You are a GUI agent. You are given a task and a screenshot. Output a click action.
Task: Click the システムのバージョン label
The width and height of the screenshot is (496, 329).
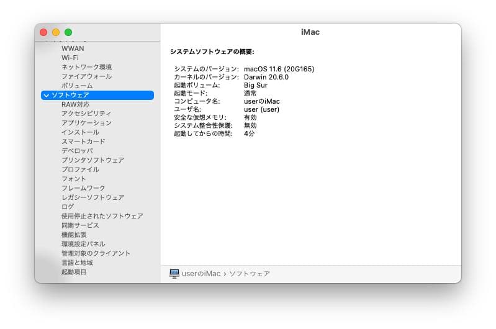click(206, 69)
